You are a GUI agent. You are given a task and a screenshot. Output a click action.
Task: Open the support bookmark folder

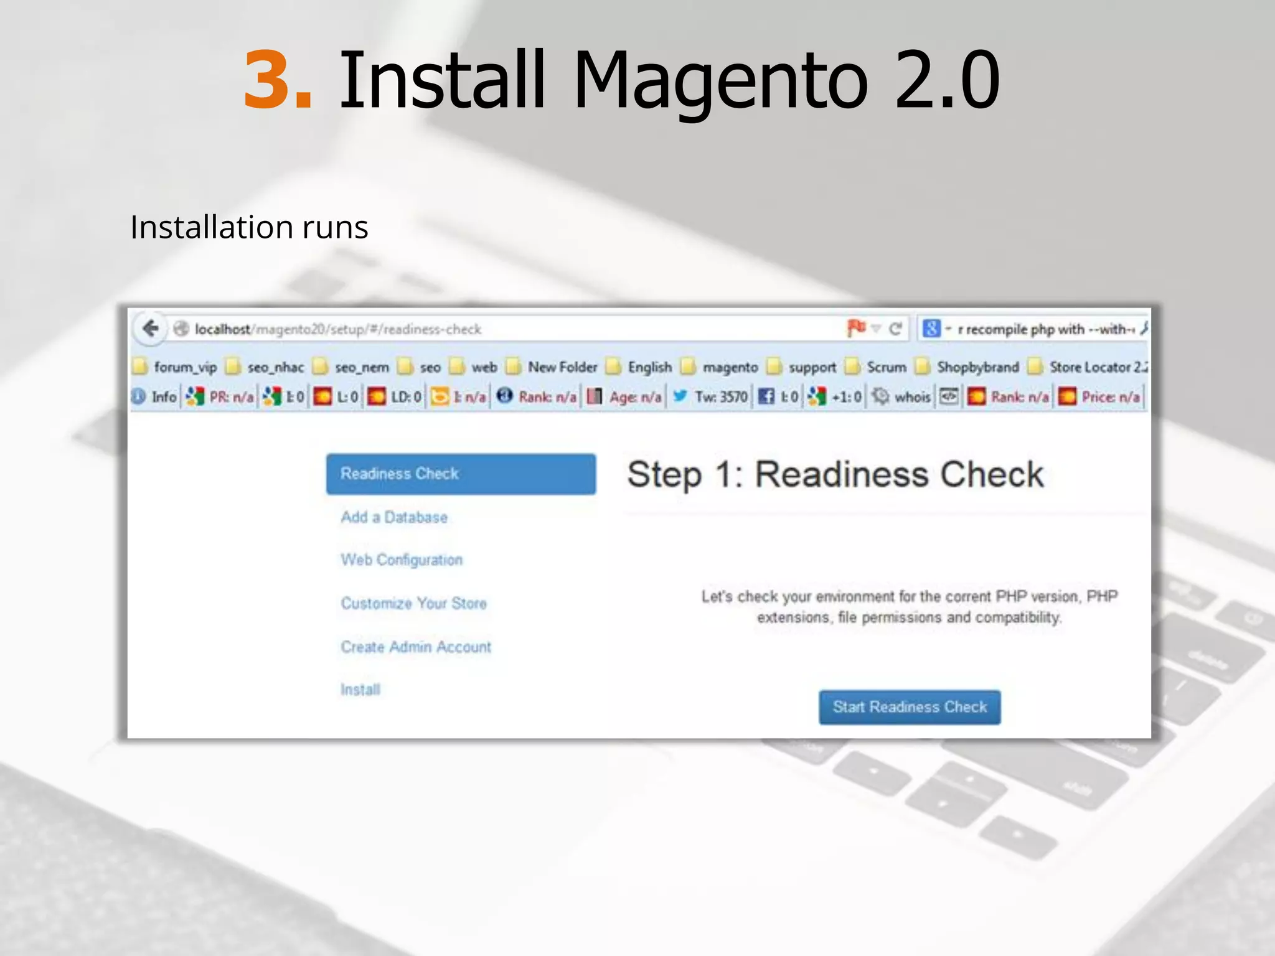point(802,367)
